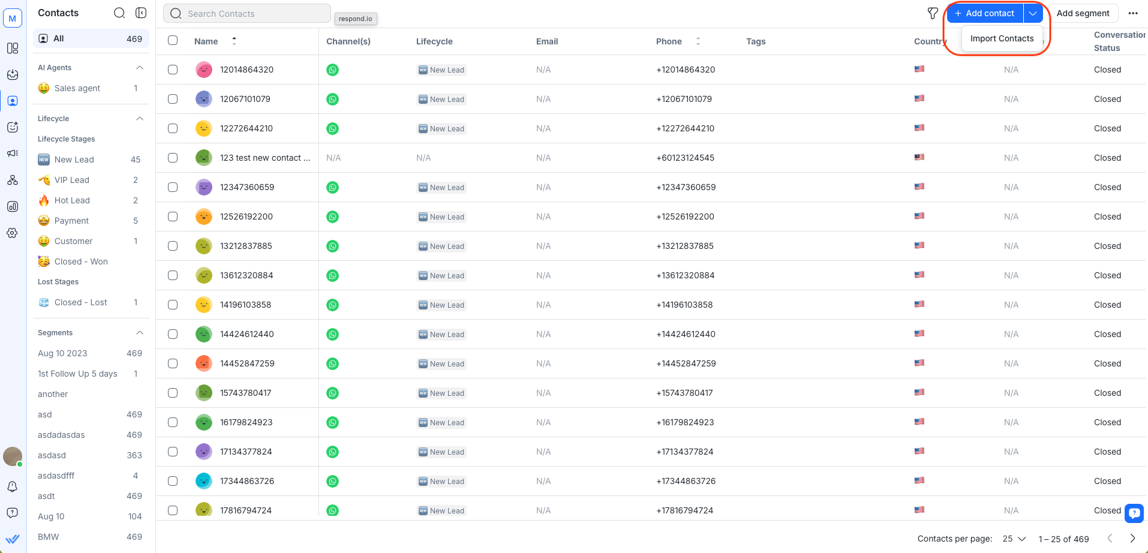Open the Add contact dropdown arrow

tap(1033, 13)
